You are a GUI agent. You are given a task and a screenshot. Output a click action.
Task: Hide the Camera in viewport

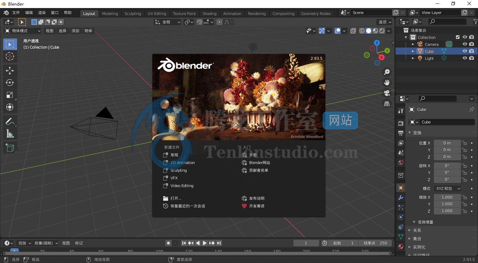pos(465,44)
